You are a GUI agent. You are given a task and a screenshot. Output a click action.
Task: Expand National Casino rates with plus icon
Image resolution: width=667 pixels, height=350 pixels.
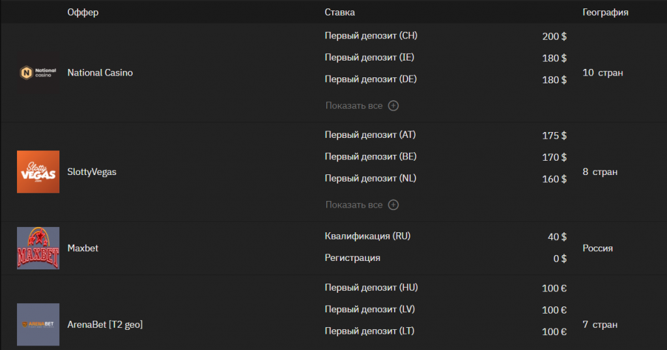point(393,106)
